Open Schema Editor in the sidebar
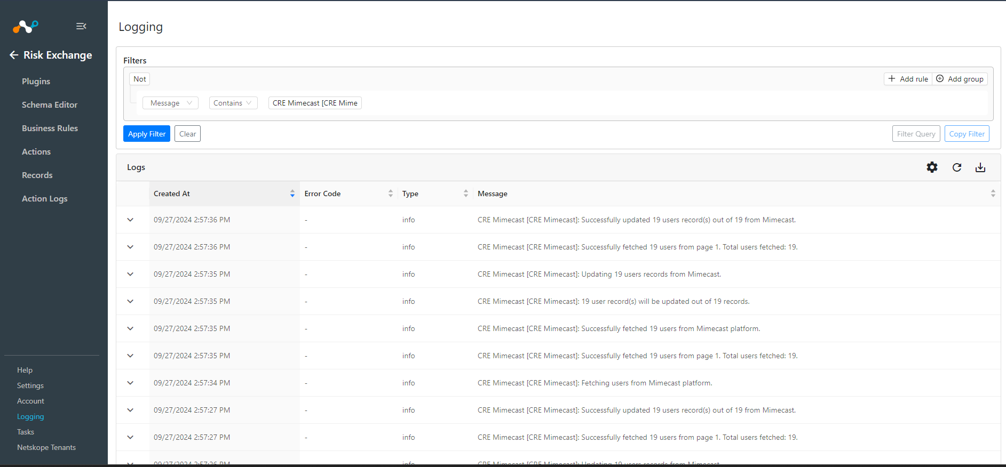 click(x=50, y=105)
